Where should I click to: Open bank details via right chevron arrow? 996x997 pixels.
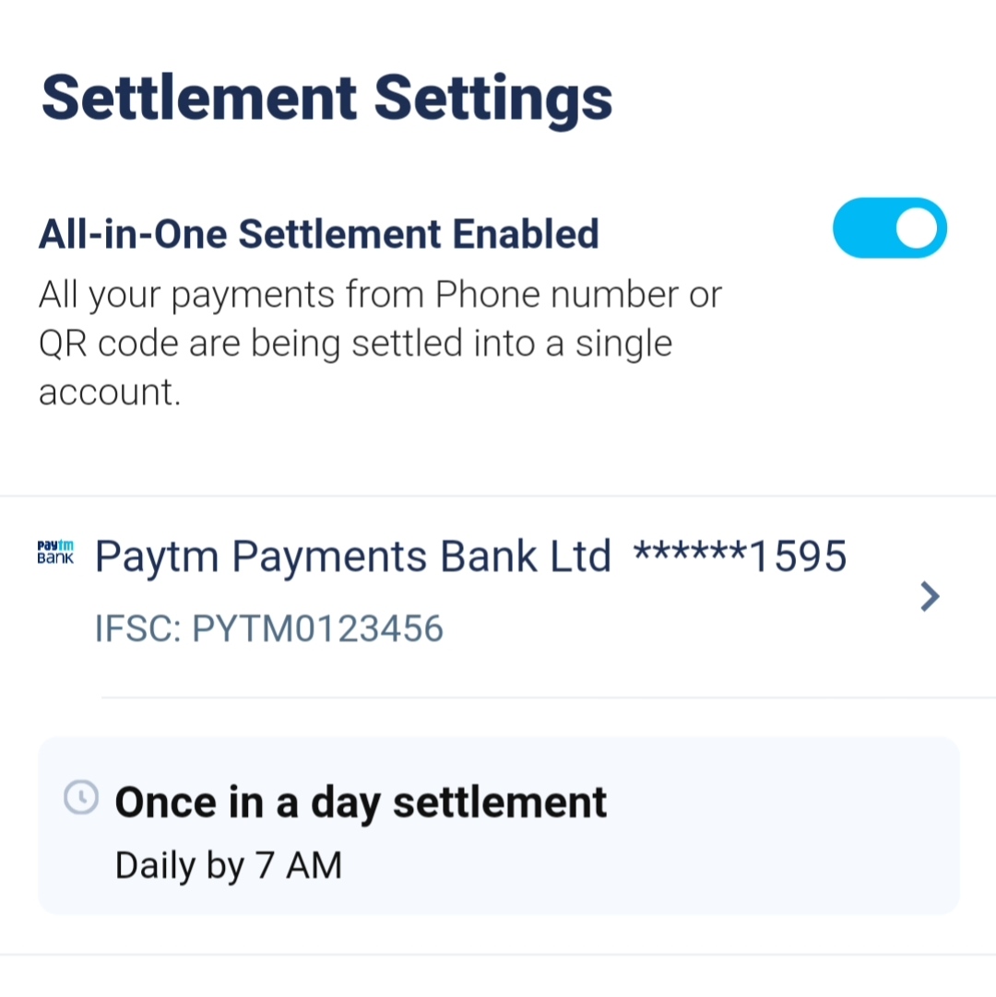pyautogui.click(x=930, y=598)
